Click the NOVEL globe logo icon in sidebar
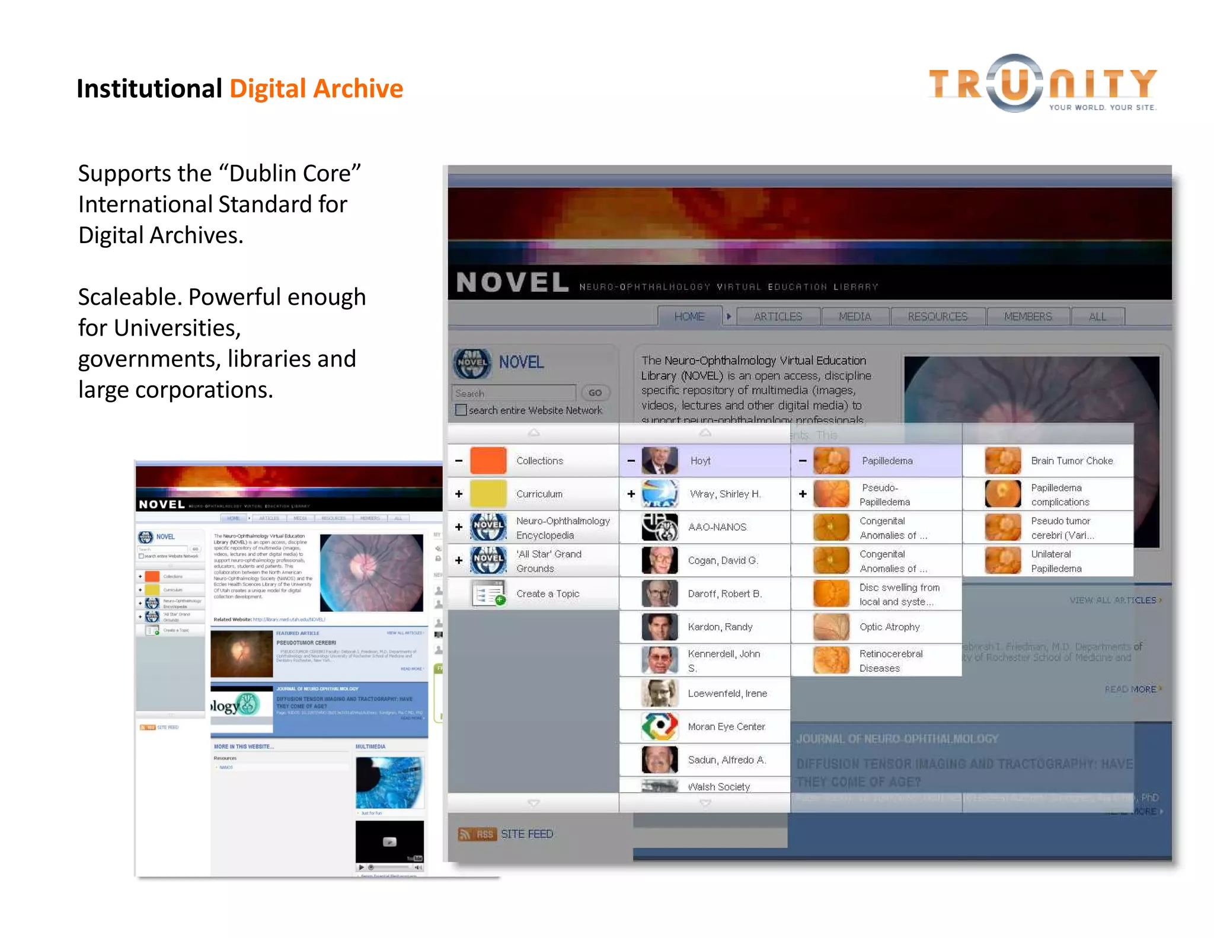Screen dimensions: 1214x938 pos(472,363)
